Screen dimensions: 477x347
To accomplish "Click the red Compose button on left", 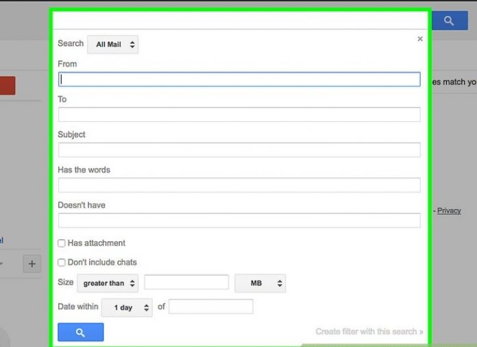I will [7, 86].
